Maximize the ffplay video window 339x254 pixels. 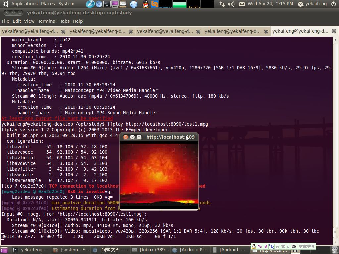coord(139,137)
